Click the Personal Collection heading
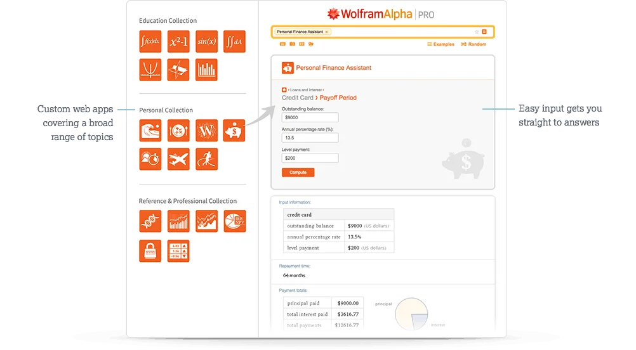Image resolution: width=636 pixels, height=350 pixels. pyautogui.click(x=166, y=110)
